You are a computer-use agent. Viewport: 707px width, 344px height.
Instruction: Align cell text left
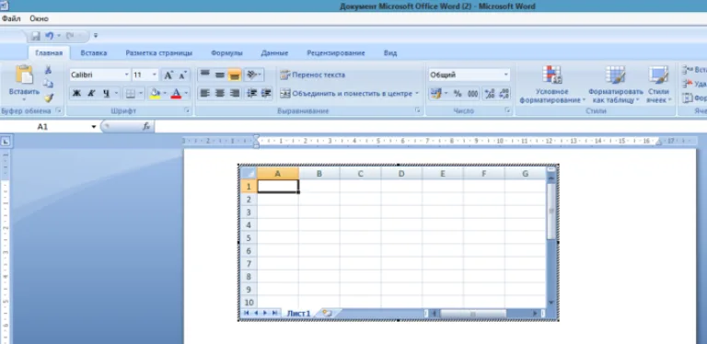point(205,93)
